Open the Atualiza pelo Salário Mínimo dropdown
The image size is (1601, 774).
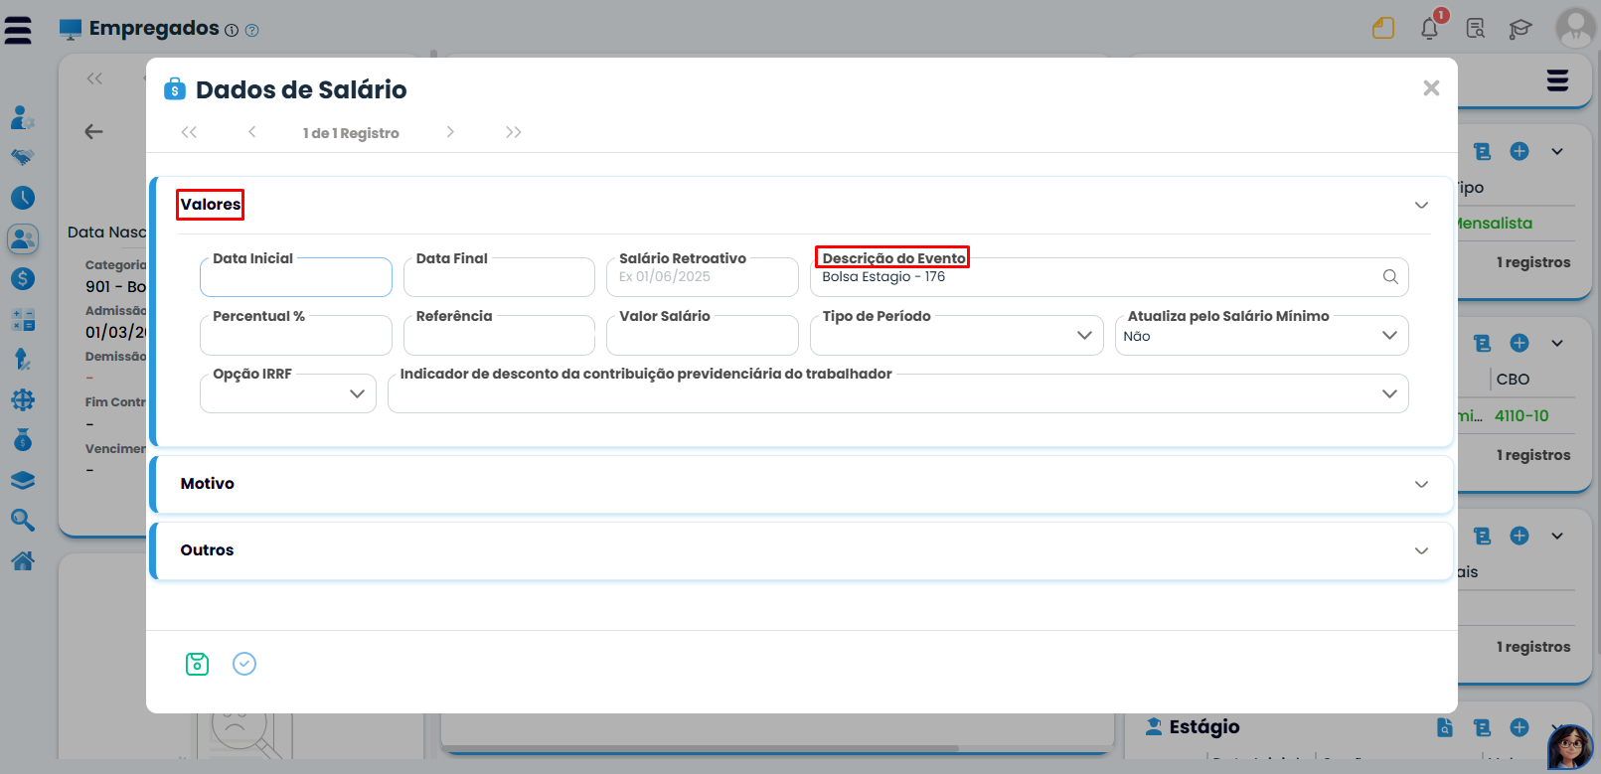(1260, 336)
